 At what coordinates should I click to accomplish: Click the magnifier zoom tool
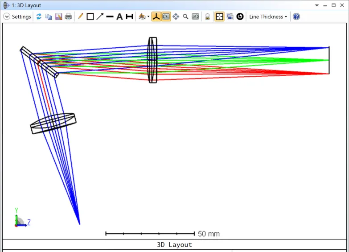pos(185,17)
